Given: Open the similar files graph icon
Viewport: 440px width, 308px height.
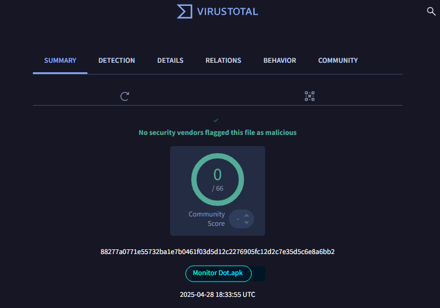Looking at the screenshot, I should click(x=310, y=96).
